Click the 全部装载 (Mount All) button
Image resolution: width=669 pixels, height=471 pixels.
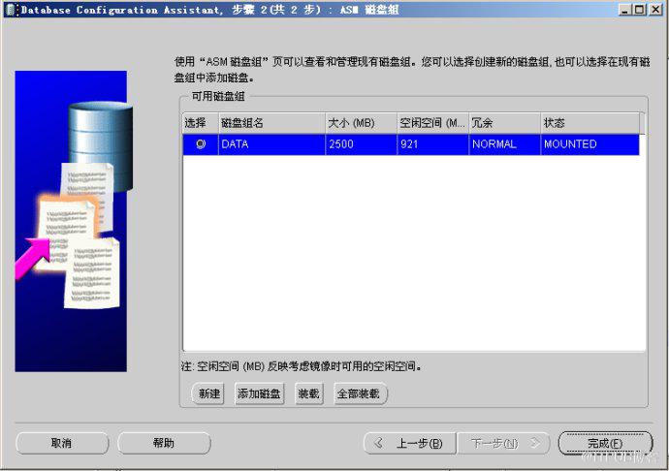359,393
